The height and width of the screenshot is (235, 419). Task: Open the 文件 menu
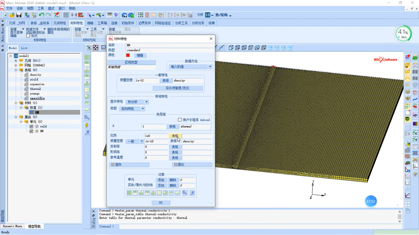(x=9, y=8)
